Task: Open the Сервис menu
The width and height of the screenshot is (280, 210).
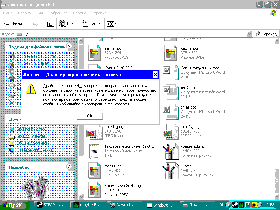Action: pyautogui.click(x=79, y=13)
